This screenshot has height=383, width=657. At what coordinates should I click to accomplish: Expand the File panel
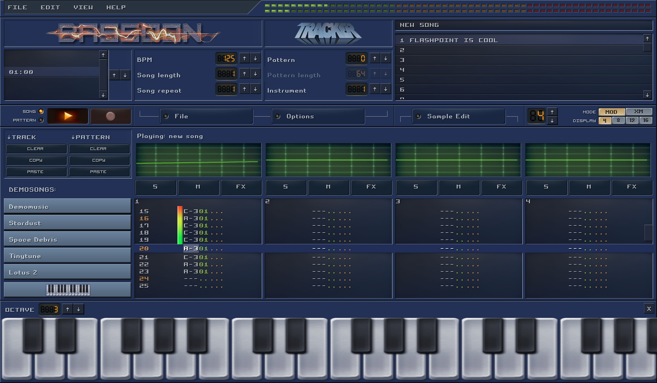coord(206,116)
